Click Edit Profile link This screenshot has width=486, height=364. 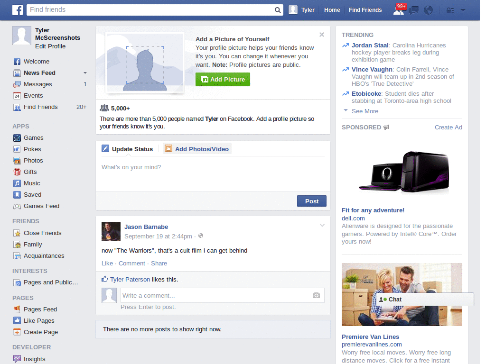[x=50, y=46]
